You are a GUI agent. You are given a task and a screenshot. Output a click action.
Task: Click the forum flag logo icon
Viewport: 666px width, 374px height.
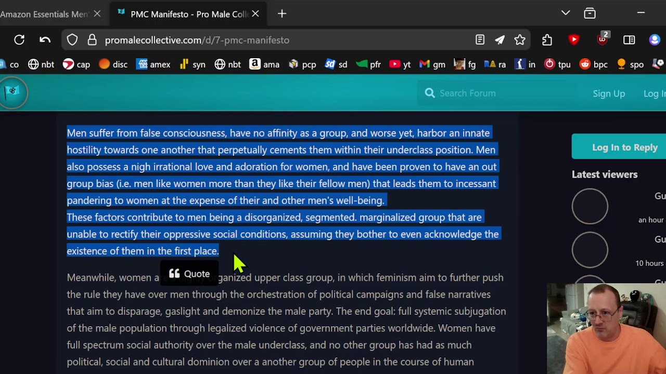[12, 92]
